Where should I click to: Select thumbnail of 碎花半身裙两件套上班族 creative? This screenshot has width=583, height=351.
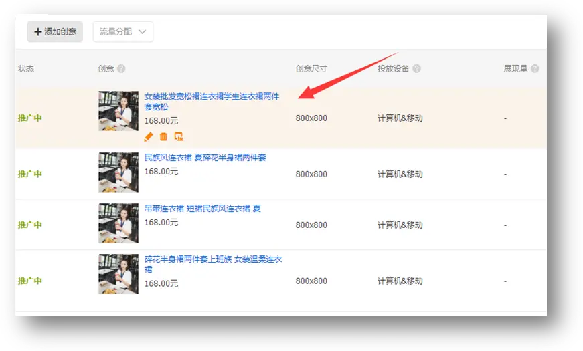[118, 274]
